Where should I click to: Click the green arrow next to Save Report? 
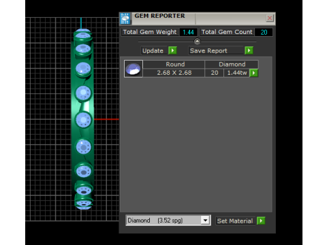[249, 50]
